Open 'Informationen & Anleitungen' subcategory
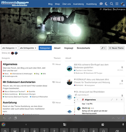This screenshot has height=132, width=126. point(21,74)
